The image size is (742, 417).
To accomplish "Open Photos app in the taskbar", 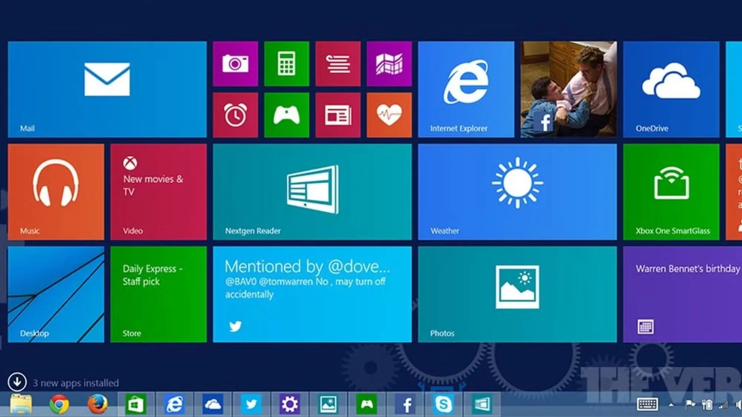I will pos(328,404).
